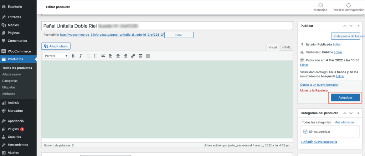Click Mover a la Papelera link

click(314, 90)
